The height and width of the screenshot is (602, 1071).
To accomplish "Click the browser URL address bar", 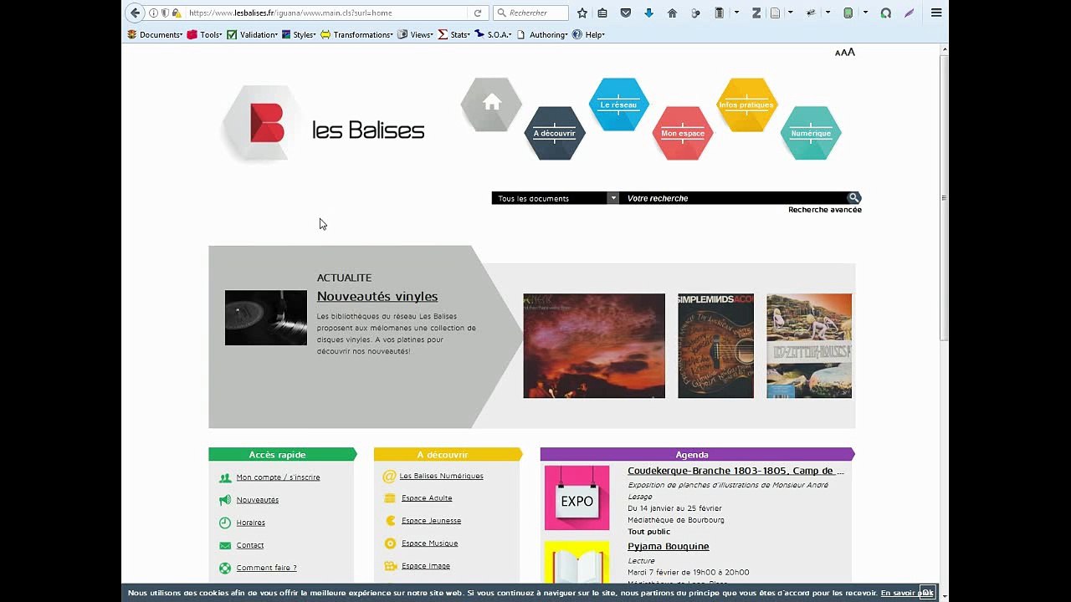I will (326, 13).
